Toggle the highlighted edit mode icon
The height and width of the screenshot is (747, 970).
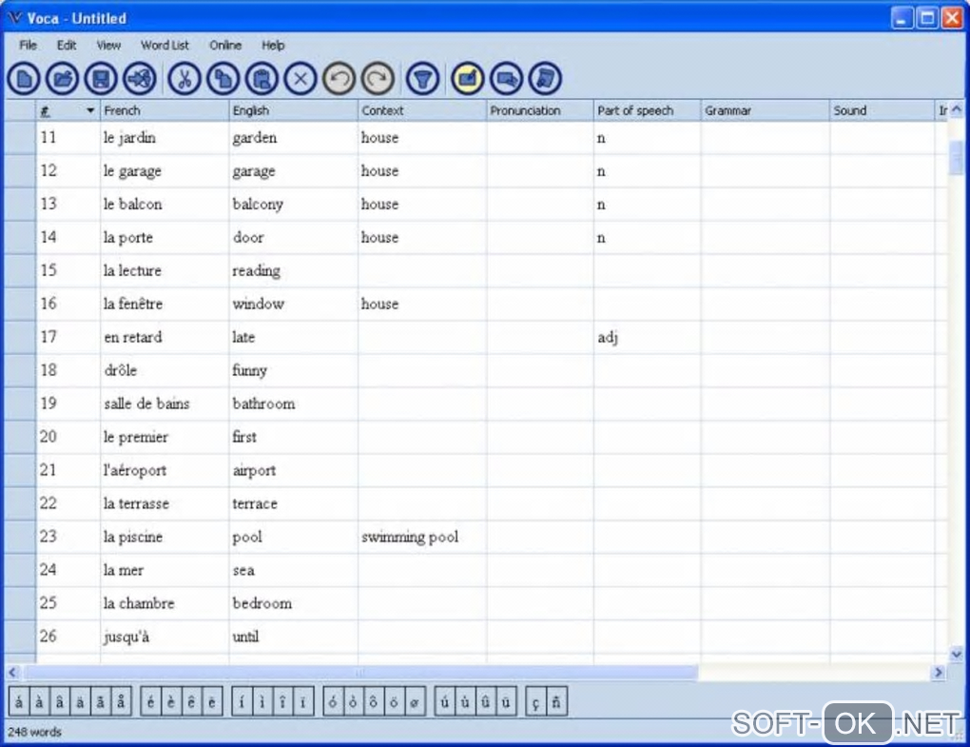point(468,79)
